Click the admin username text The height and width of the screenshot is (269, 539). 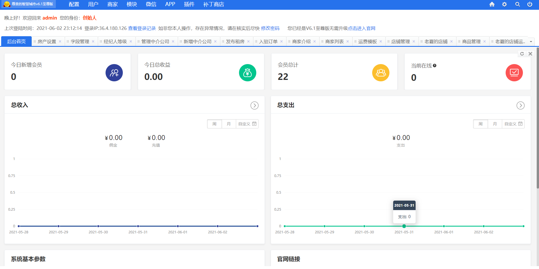click(50, 18)
